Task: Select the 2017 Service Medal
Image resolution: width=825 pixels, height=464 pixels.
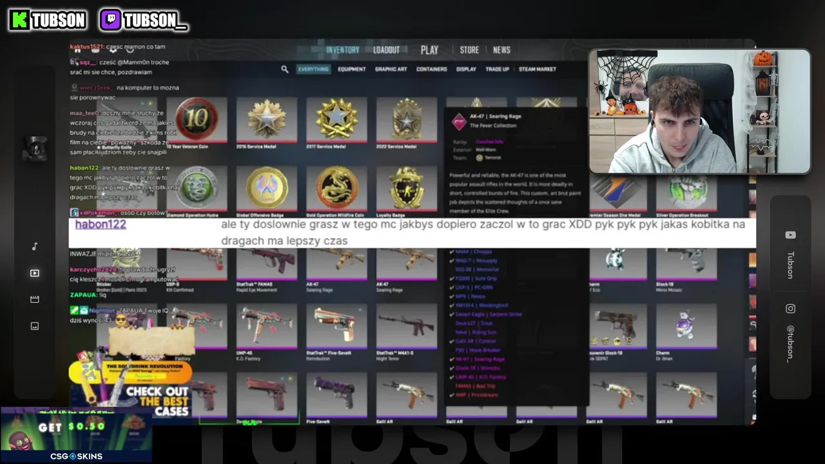Action: pyautogui.click(x=336, y=123)
